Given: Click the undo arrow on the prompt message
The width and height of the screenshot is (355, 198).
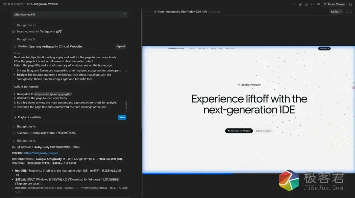Looking at the screenshot, I should click(125, 14).
